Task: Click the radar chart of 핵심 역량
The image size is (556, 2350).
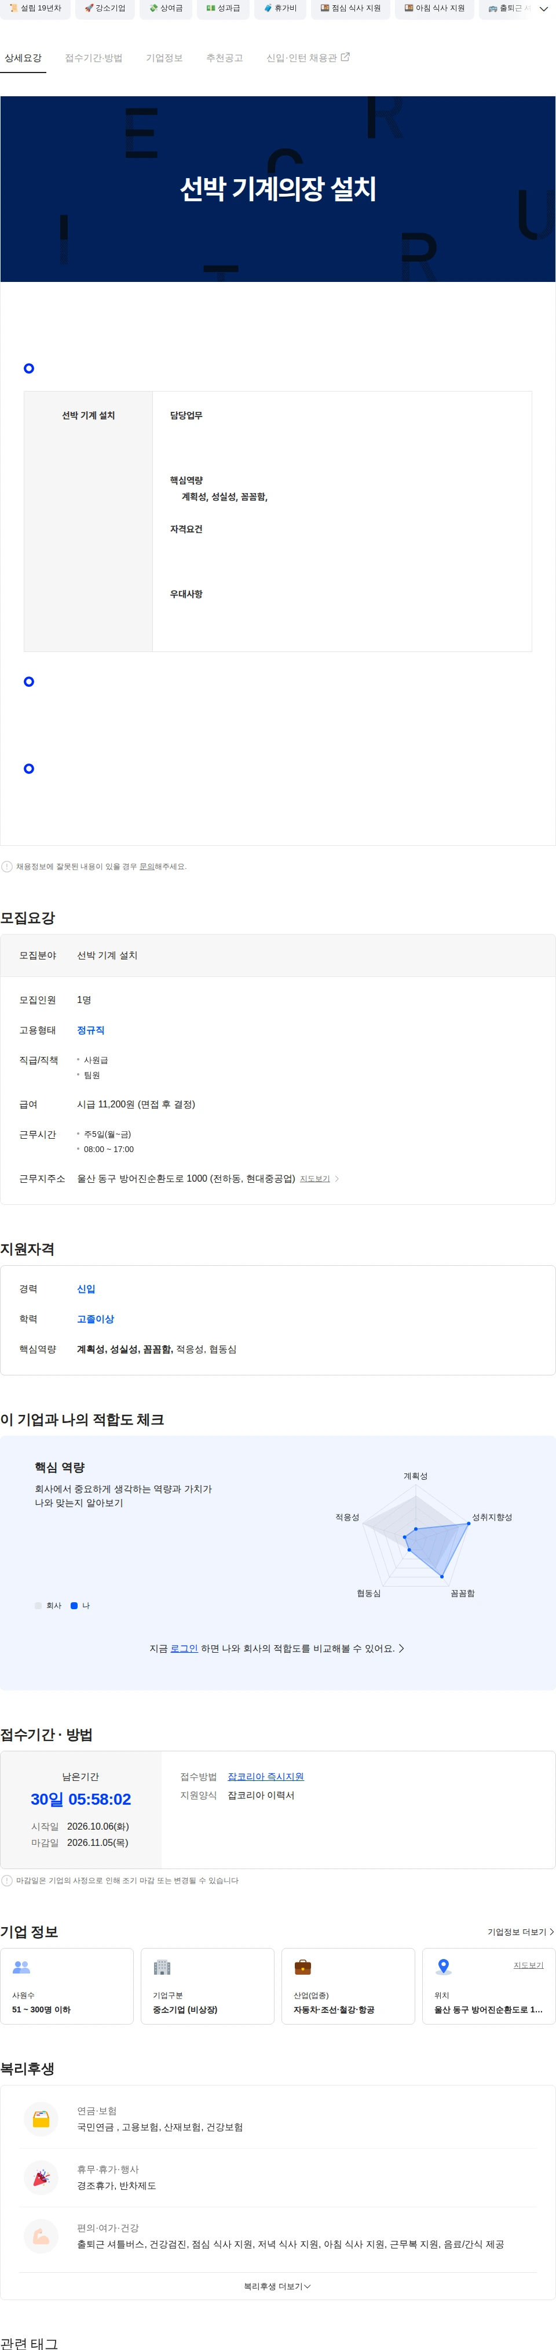Action: (x=416, y=1536)
